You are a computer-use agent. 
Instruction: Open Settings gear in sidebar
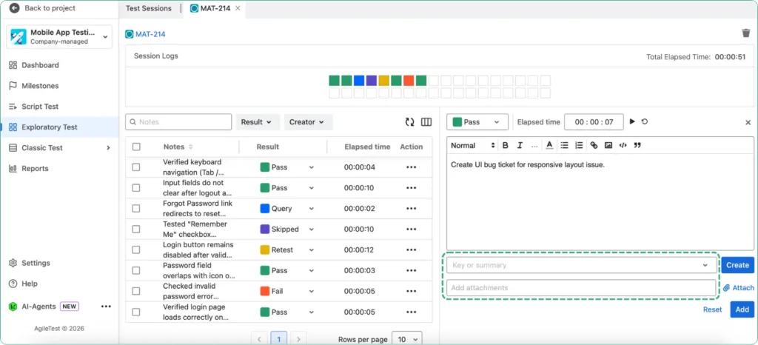13,264
